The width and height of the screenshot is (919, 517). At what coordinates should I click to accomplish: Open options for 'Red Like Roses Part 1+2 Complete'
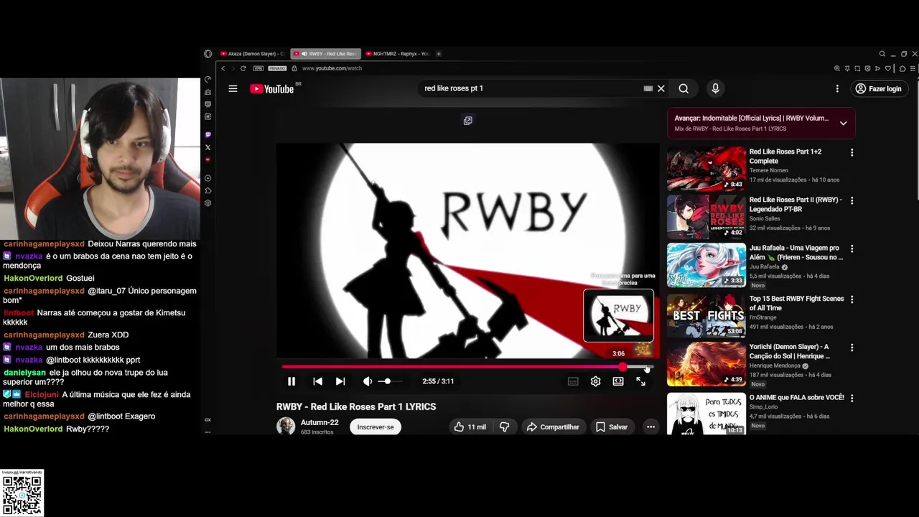coord(852,152)
